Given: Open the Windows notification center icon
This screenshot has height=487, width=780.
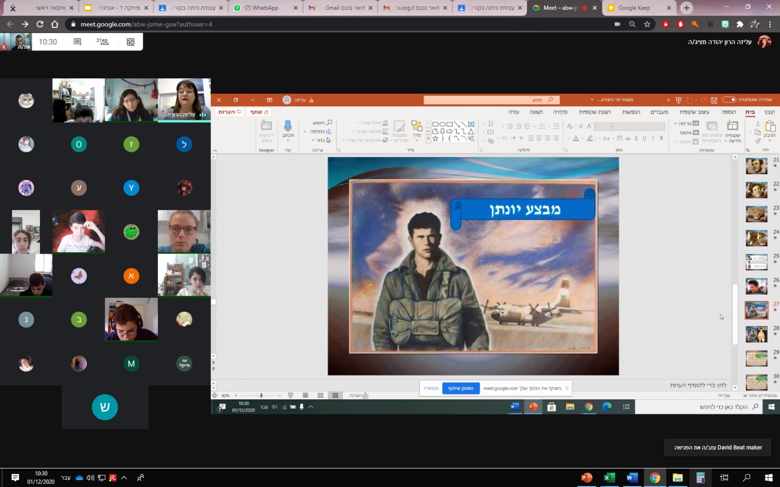Looking at the screenshot, I should point(15,478).
